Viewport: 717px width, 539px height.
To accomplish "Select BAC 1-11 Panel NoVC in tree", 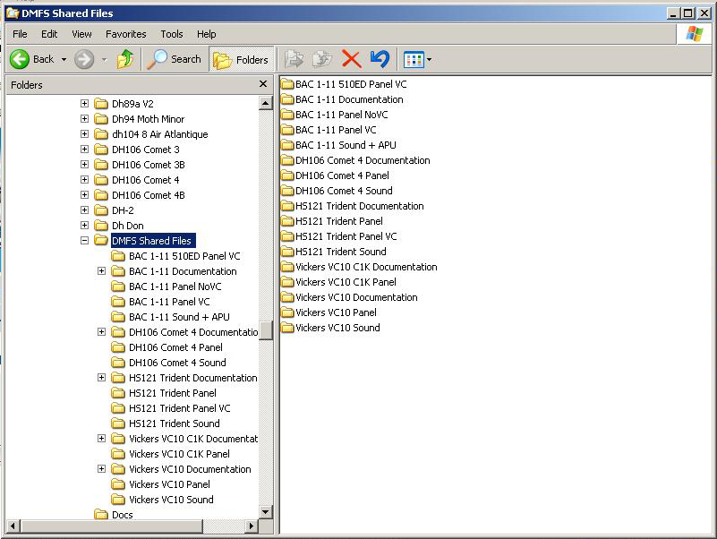I will [175, 287].
